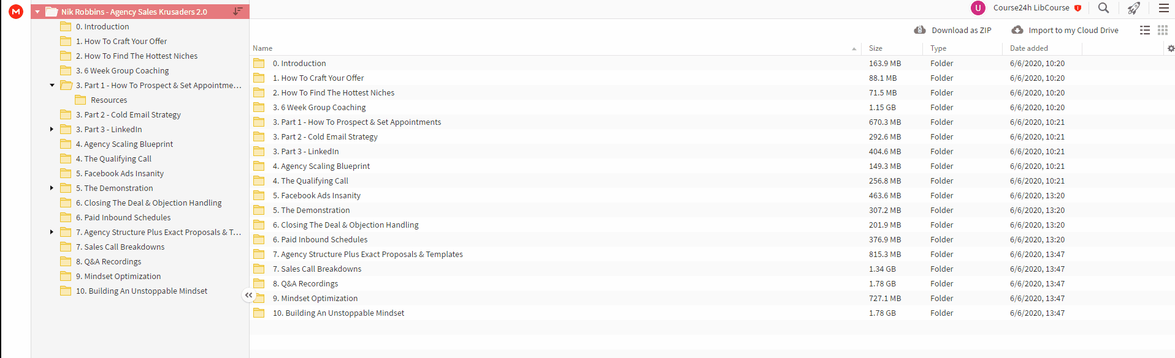
Task: Click the cloud icon beside Download as ZIP
Action: [x=920, y=30]
